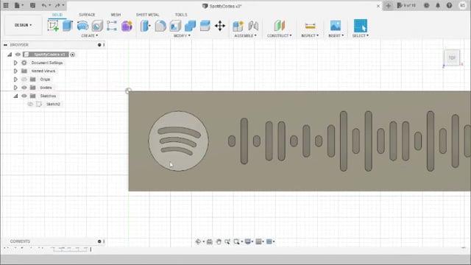Expand the Bodies folder
Viewport: 471px width, 265px height.
15,88
